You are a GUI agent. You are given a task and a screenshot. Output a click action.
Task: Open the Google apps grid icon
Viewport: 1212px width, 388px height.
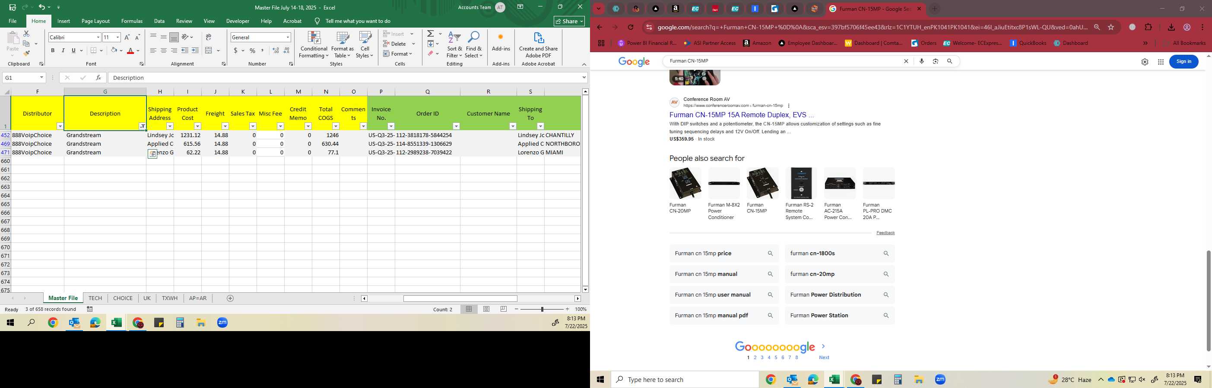[1161, 62]
